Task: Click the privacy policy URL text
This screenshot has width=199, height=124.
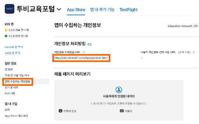Action: coord(81,58)
